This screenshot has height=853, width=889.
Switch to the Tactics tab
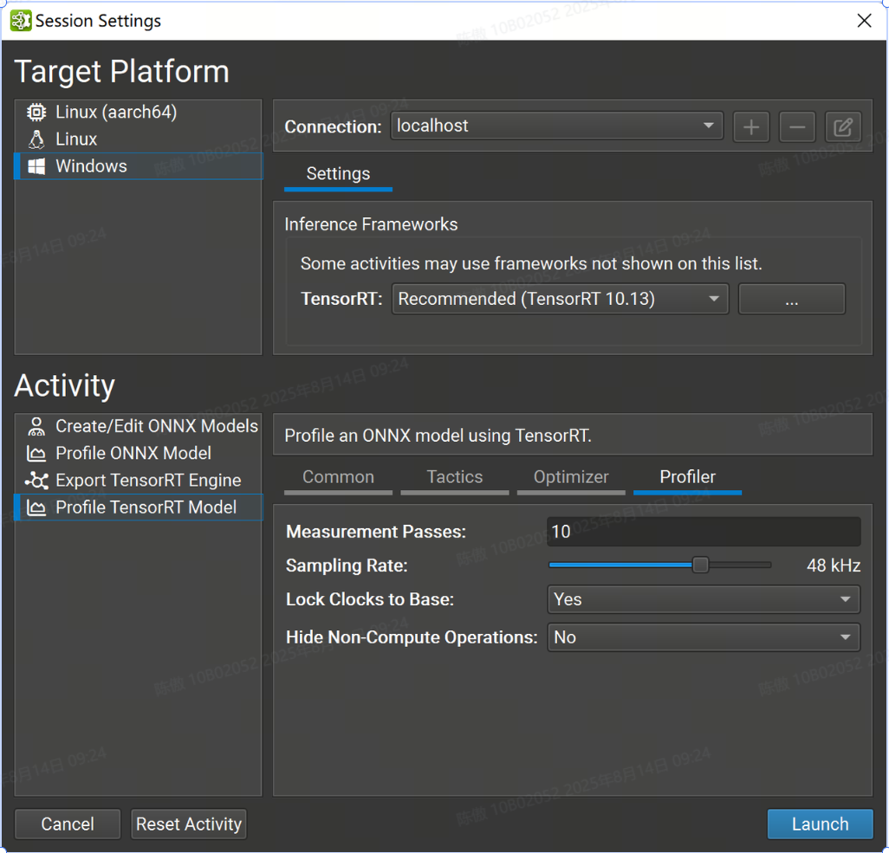[x=455, y=477]
